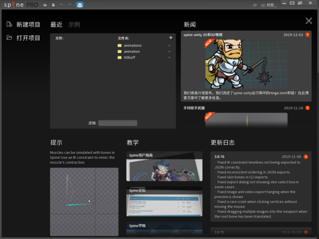Click 新建项目 new project
The height and width of the screenshot is (239, 319).
tap(28, 25)
